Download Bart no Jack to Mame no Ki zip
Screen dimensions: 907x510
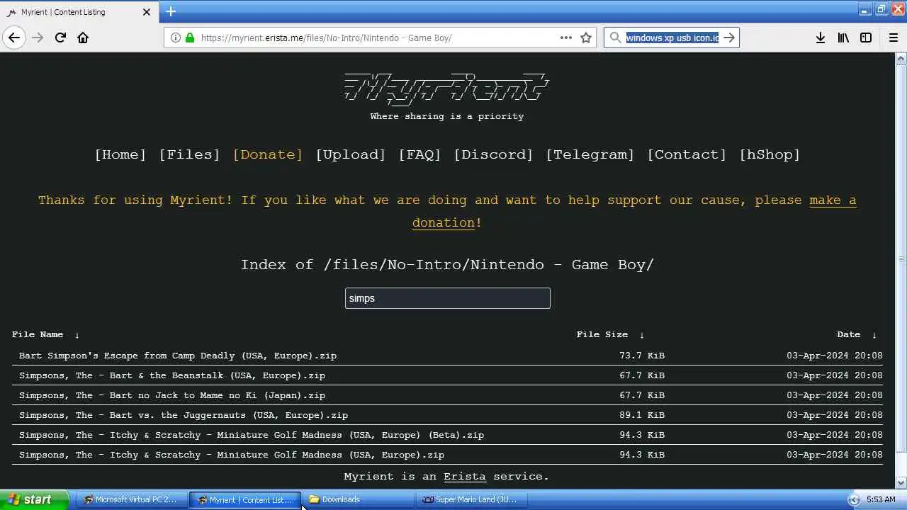tap(172, 395)
